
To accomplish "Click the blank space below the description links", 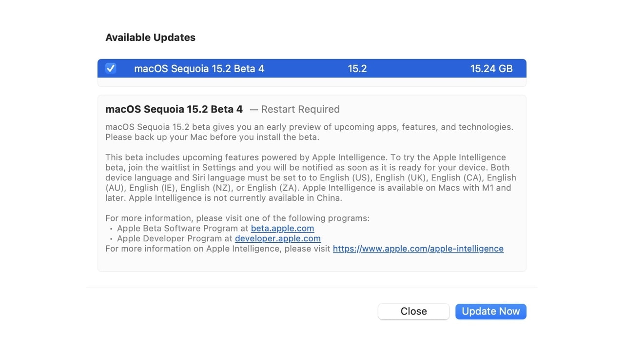I will [x=312, y=262].
